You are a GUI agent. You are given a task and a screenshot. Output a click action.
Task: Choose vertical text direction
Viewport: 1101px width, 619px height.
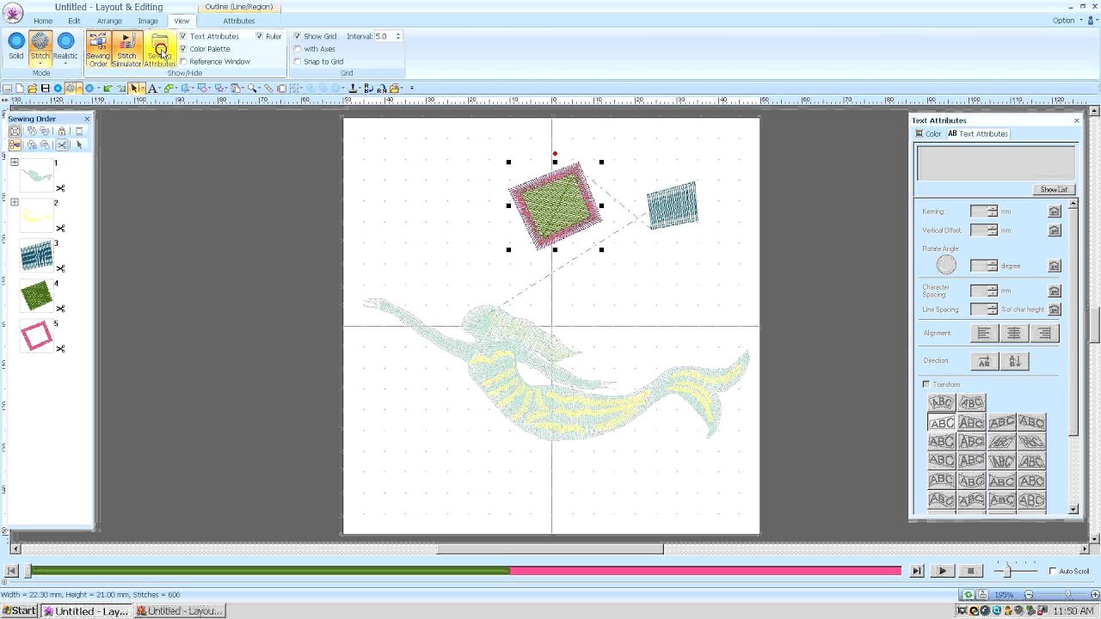coord(1015,361)
